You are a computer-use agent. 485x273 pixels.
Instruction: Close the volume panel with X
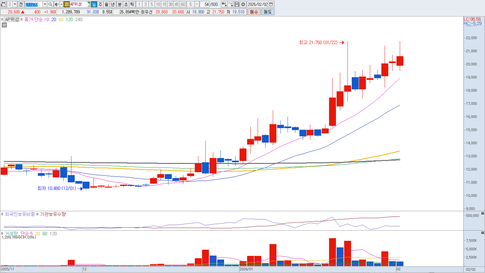[x=483, y=233]
